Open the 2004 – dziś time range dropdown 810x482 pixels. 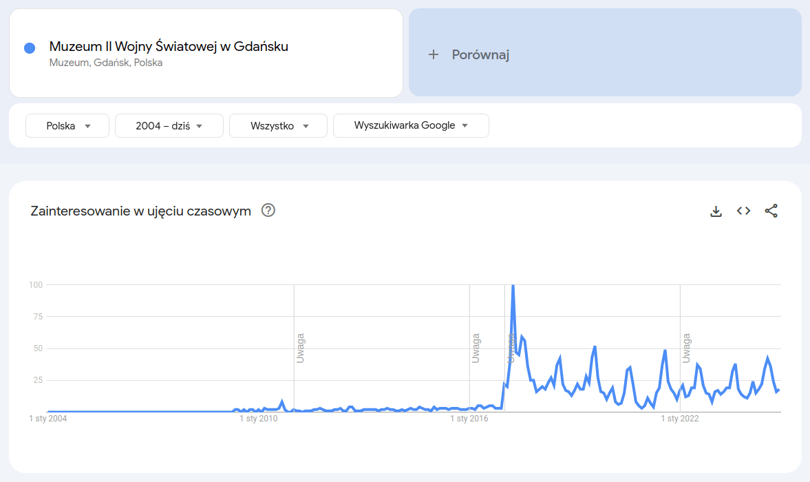pos(169,125)
